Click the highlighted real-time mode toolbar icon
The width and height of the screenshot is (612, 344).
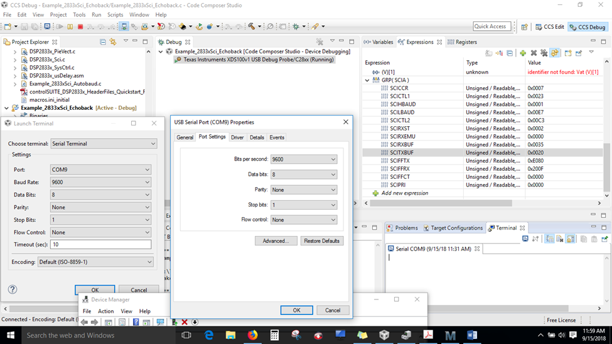(x=124, y=26)
